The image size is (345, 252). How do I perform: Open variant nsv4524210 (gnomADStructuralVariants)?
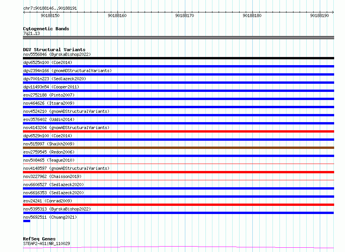(66, 111)
